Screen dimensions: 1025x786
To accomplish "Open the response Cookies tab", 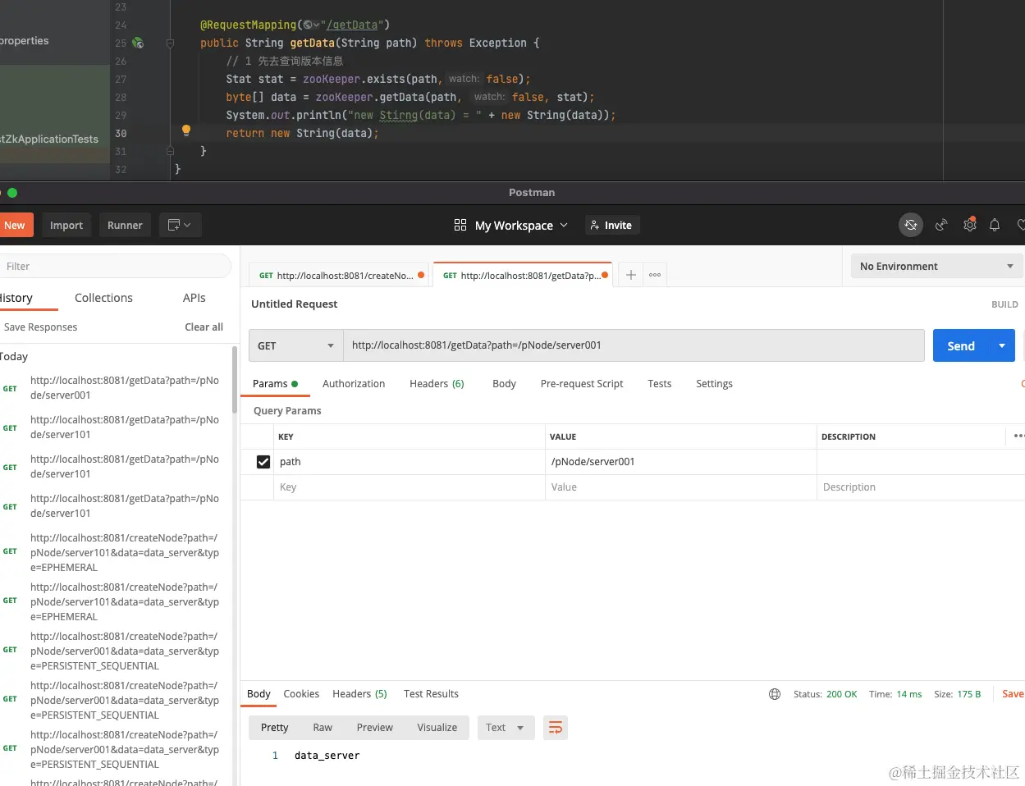I will coord(301,693).
